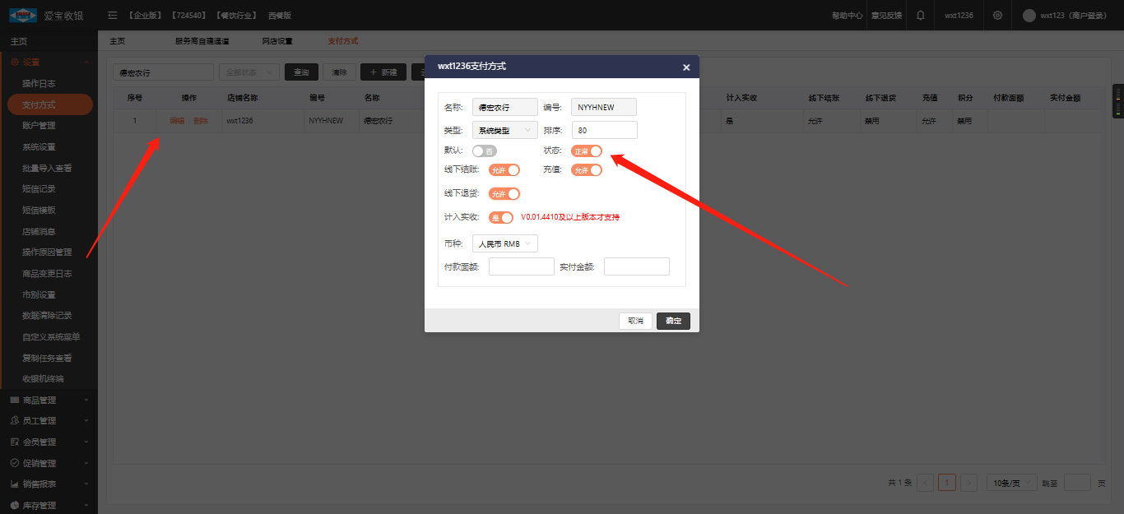Click the 付款面额 input field
The width and height of the screenshot is (1124, 514).
point(521,266)
